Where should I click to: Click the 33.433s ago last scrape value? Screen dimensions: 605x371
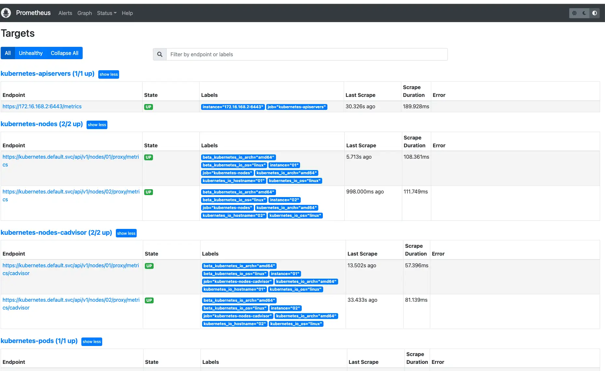[x=362, y=300]
